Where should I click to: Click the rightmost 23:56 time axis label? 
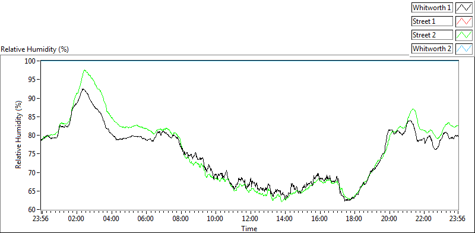pos(458,219)
